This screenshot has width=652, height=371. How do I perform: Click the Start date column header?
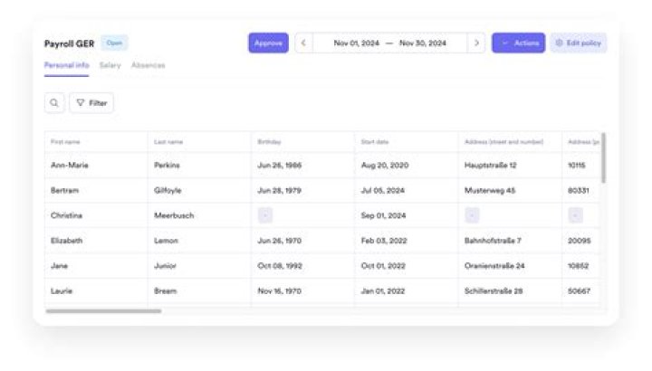(x=375, y=142)
